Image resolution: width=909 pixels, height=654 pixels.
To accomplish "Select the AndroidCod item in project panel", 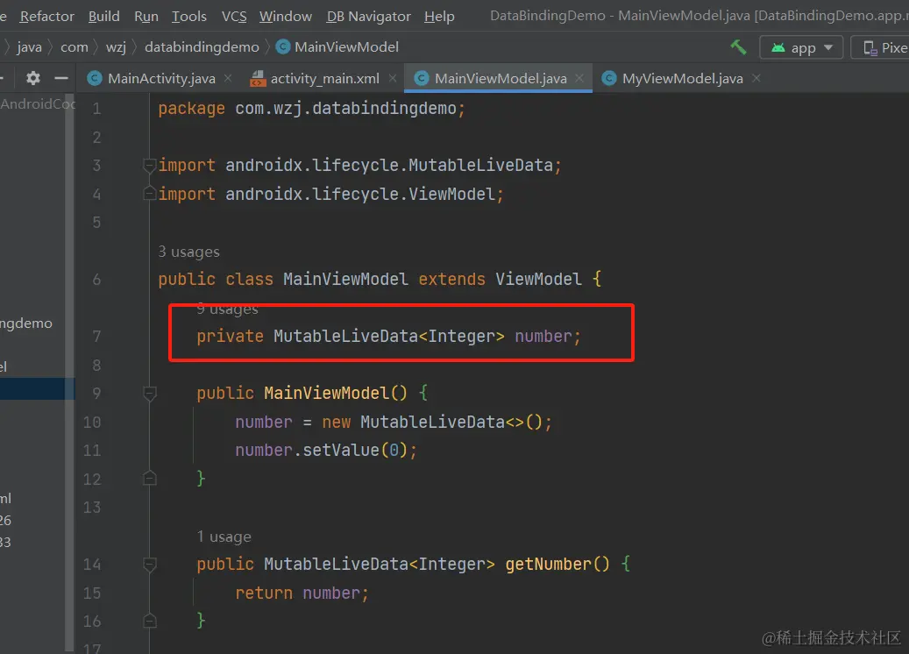I will click(38, 104).
